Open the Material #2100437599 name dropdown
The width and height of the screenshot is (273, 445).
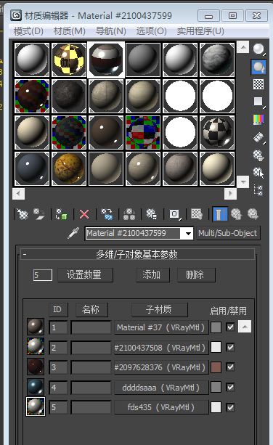click(x=188, y=234)
